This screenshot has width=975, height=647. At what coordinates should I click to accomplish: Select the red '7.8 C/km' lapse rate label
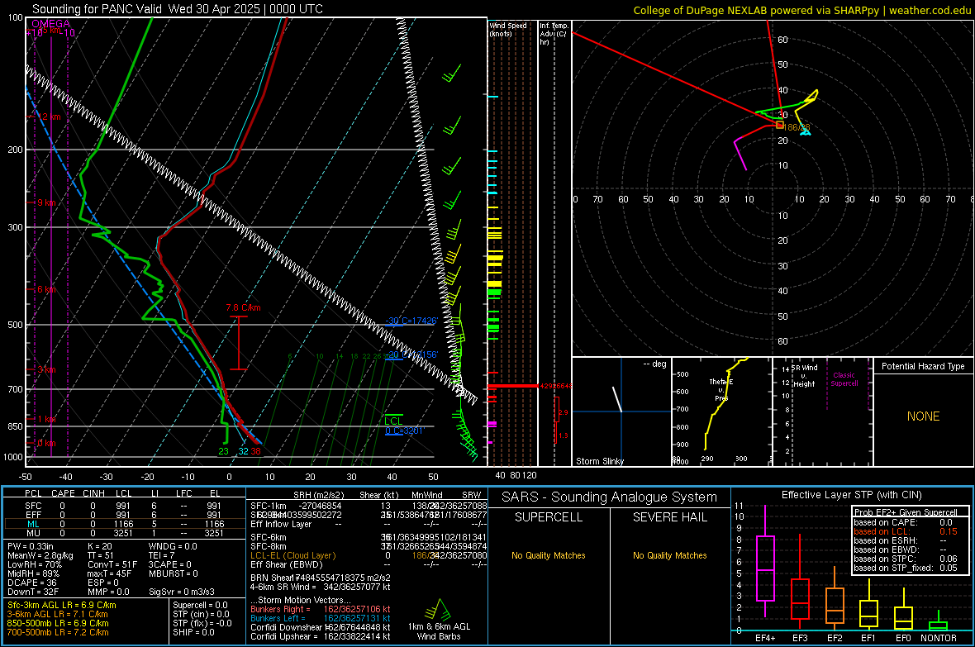point(243,307)
